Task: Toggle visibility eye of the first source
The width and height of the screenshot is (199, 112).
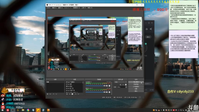Action: (67, 82)
